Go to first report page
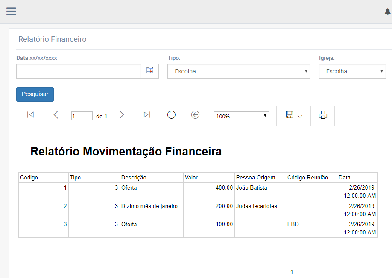392x278 pixels. pyautogui.click(x=30, y=115)
